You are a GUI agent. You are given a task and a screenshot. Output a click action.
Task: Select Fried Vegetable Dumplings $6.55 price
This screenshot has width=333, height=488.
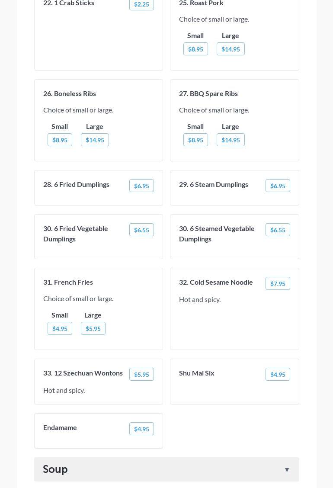pos(141,230)
